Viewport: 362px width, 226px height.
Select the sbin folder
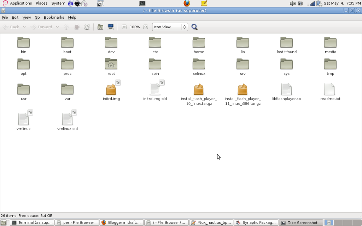click(155, 64)
